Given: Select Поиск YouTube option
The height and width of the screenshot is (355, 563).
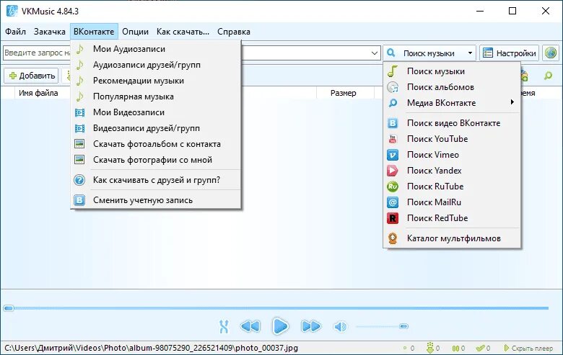Looking at the screenshot, I should (x=452, y=139).
